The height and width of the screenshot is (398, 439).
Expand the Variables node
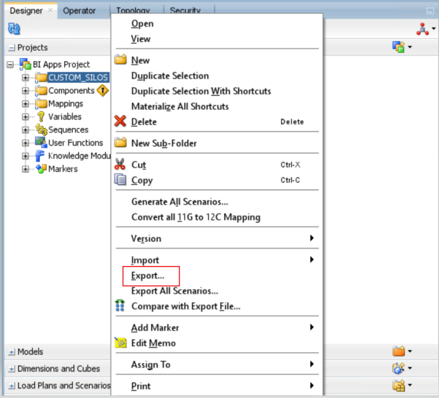[x=25, y=117]
